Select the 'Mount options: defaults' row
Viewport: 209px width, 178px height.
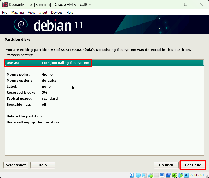[x=104, y=80]
